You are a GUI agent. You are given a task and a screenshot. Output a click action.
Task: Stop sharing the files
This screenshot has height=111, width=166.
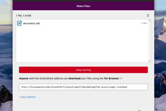(84, 70)
